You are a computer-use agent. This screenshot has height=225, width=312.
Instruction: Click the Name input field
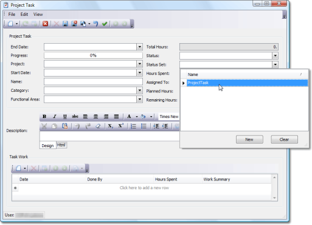(x=93, y=81)
